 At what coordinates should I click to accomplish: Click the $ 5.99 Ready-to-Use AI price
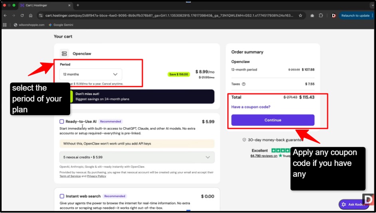208,122
